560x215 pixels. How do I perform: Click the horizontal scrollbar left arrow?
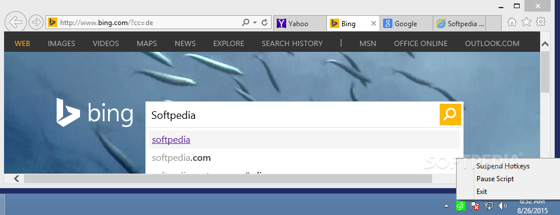point(16,179)
